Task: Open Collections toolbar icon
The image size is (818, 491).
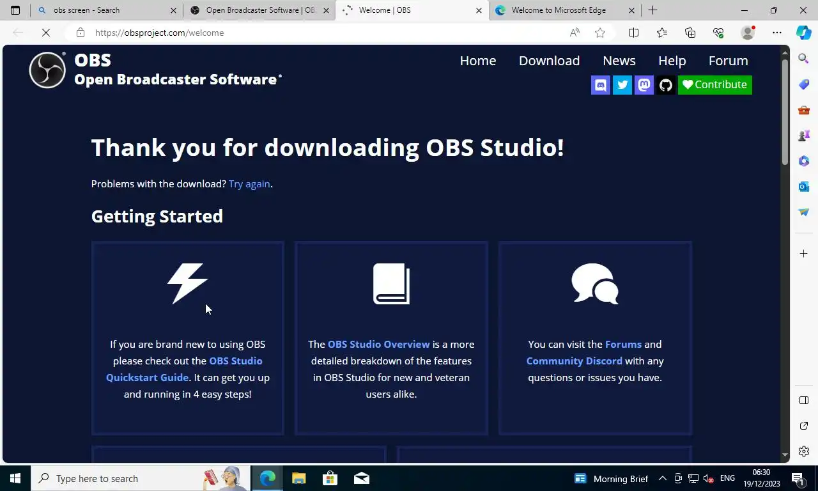Action: [690, 33]
